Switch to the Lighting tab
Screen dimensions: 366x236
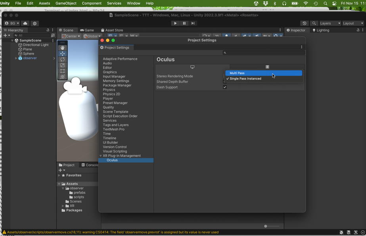tap(321, 30)
